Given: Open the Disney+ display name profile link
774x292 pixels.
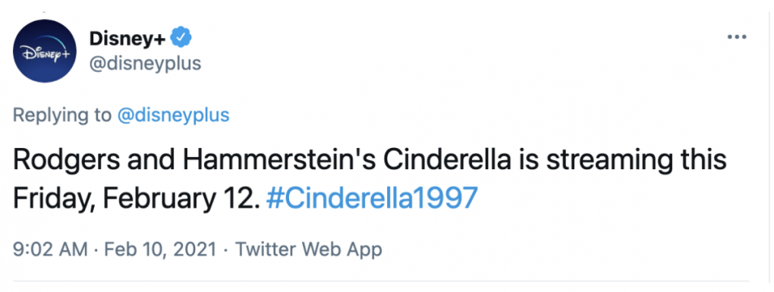Looking at the screenshot, I should coord(127,39).
